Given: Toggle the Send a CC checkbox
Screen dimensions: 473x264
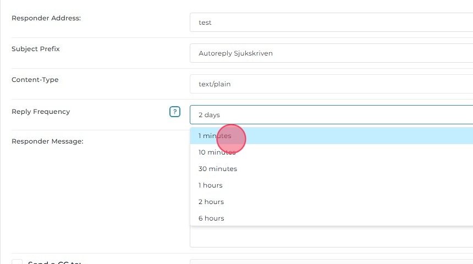Looking at the screenshot, I should point(18,262).
